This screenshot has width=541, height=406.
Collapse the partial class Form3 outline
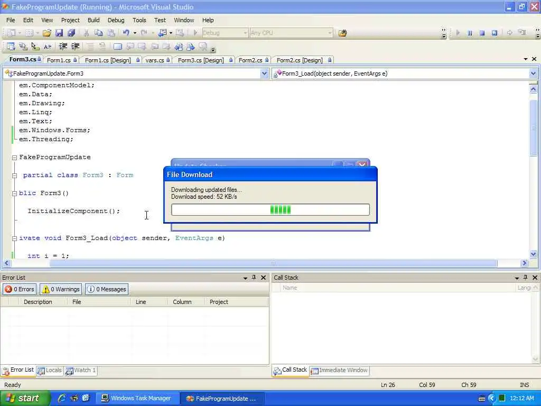pyautogui.click(x=14, y=176)
